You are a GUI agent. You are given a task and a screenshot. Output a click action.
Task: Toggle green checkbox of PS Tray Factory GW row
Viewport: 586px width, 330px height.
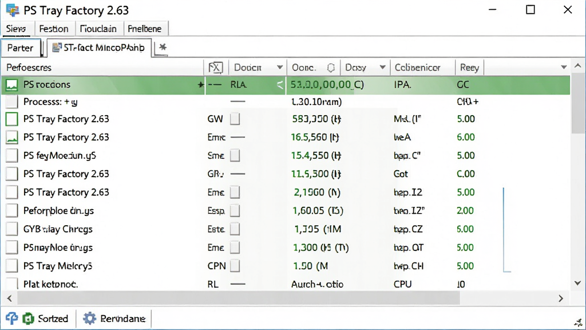[11, 119]
